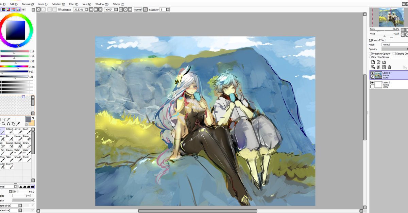Select the Paper brush tool
The image size is (408, 213).
(x=10, y=159)
